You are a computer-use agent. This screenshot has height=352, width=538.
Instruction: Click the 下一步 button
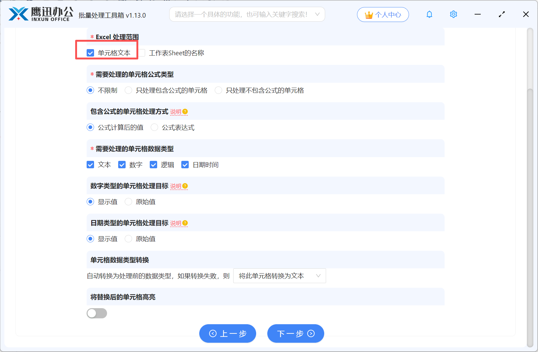295,333
